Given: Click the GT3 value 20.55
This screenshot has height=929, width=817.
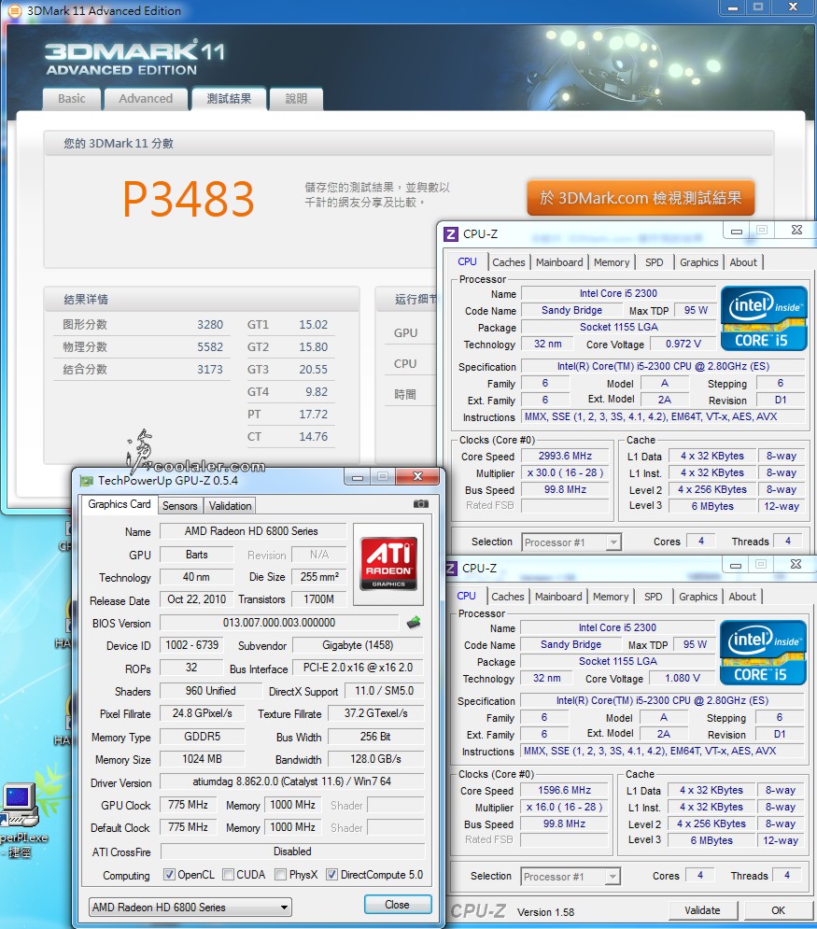Looking at the screenshot, I should [313, 369].
